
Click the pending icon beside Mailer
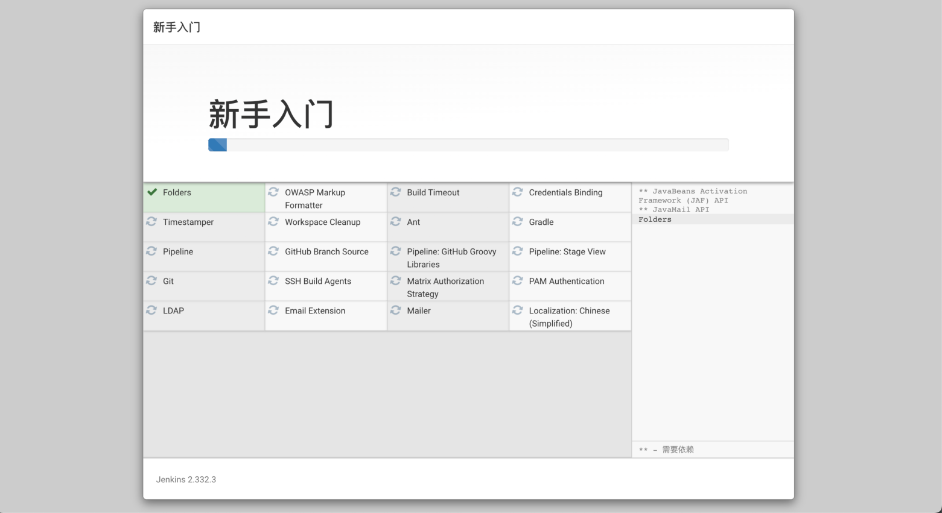[395, 310]
